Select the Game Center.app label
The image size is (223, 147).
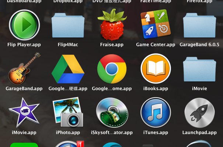156,45
